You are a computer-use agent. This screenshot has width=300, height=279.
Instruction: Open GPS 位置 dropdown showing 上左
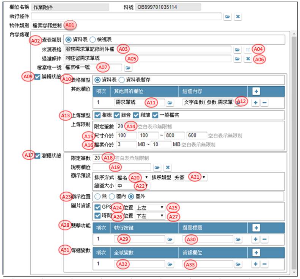point(150,208)
